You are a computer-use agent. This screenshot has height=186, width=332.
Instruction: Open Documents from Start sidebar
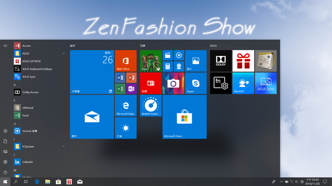(5, 141)
